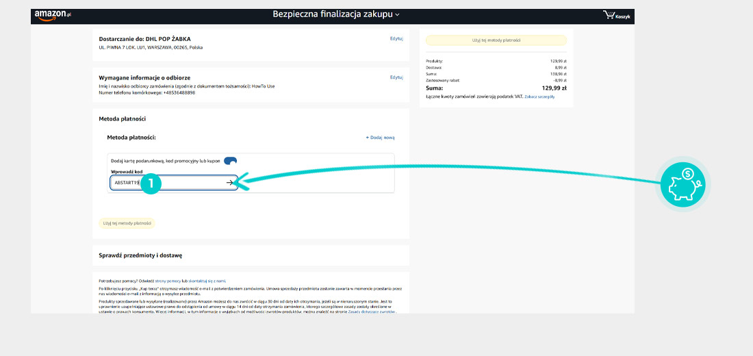
Task: Open the Zobacz szczegóły VAT details link
Action: click(539, 97)
